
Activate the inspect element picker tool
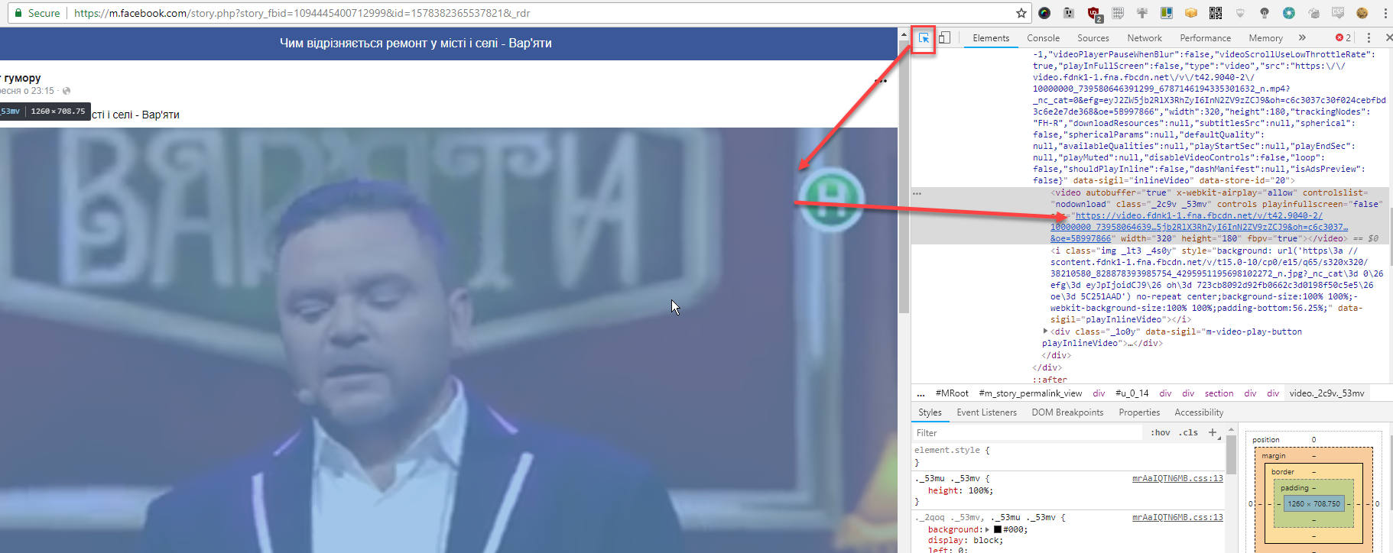[x=924, y=38]
